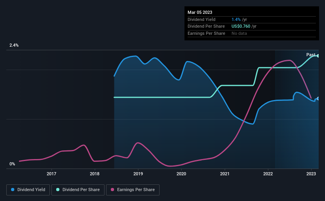
Task: Click the teal Dividend Per Share legend dot
Action: tap(58, 190)
